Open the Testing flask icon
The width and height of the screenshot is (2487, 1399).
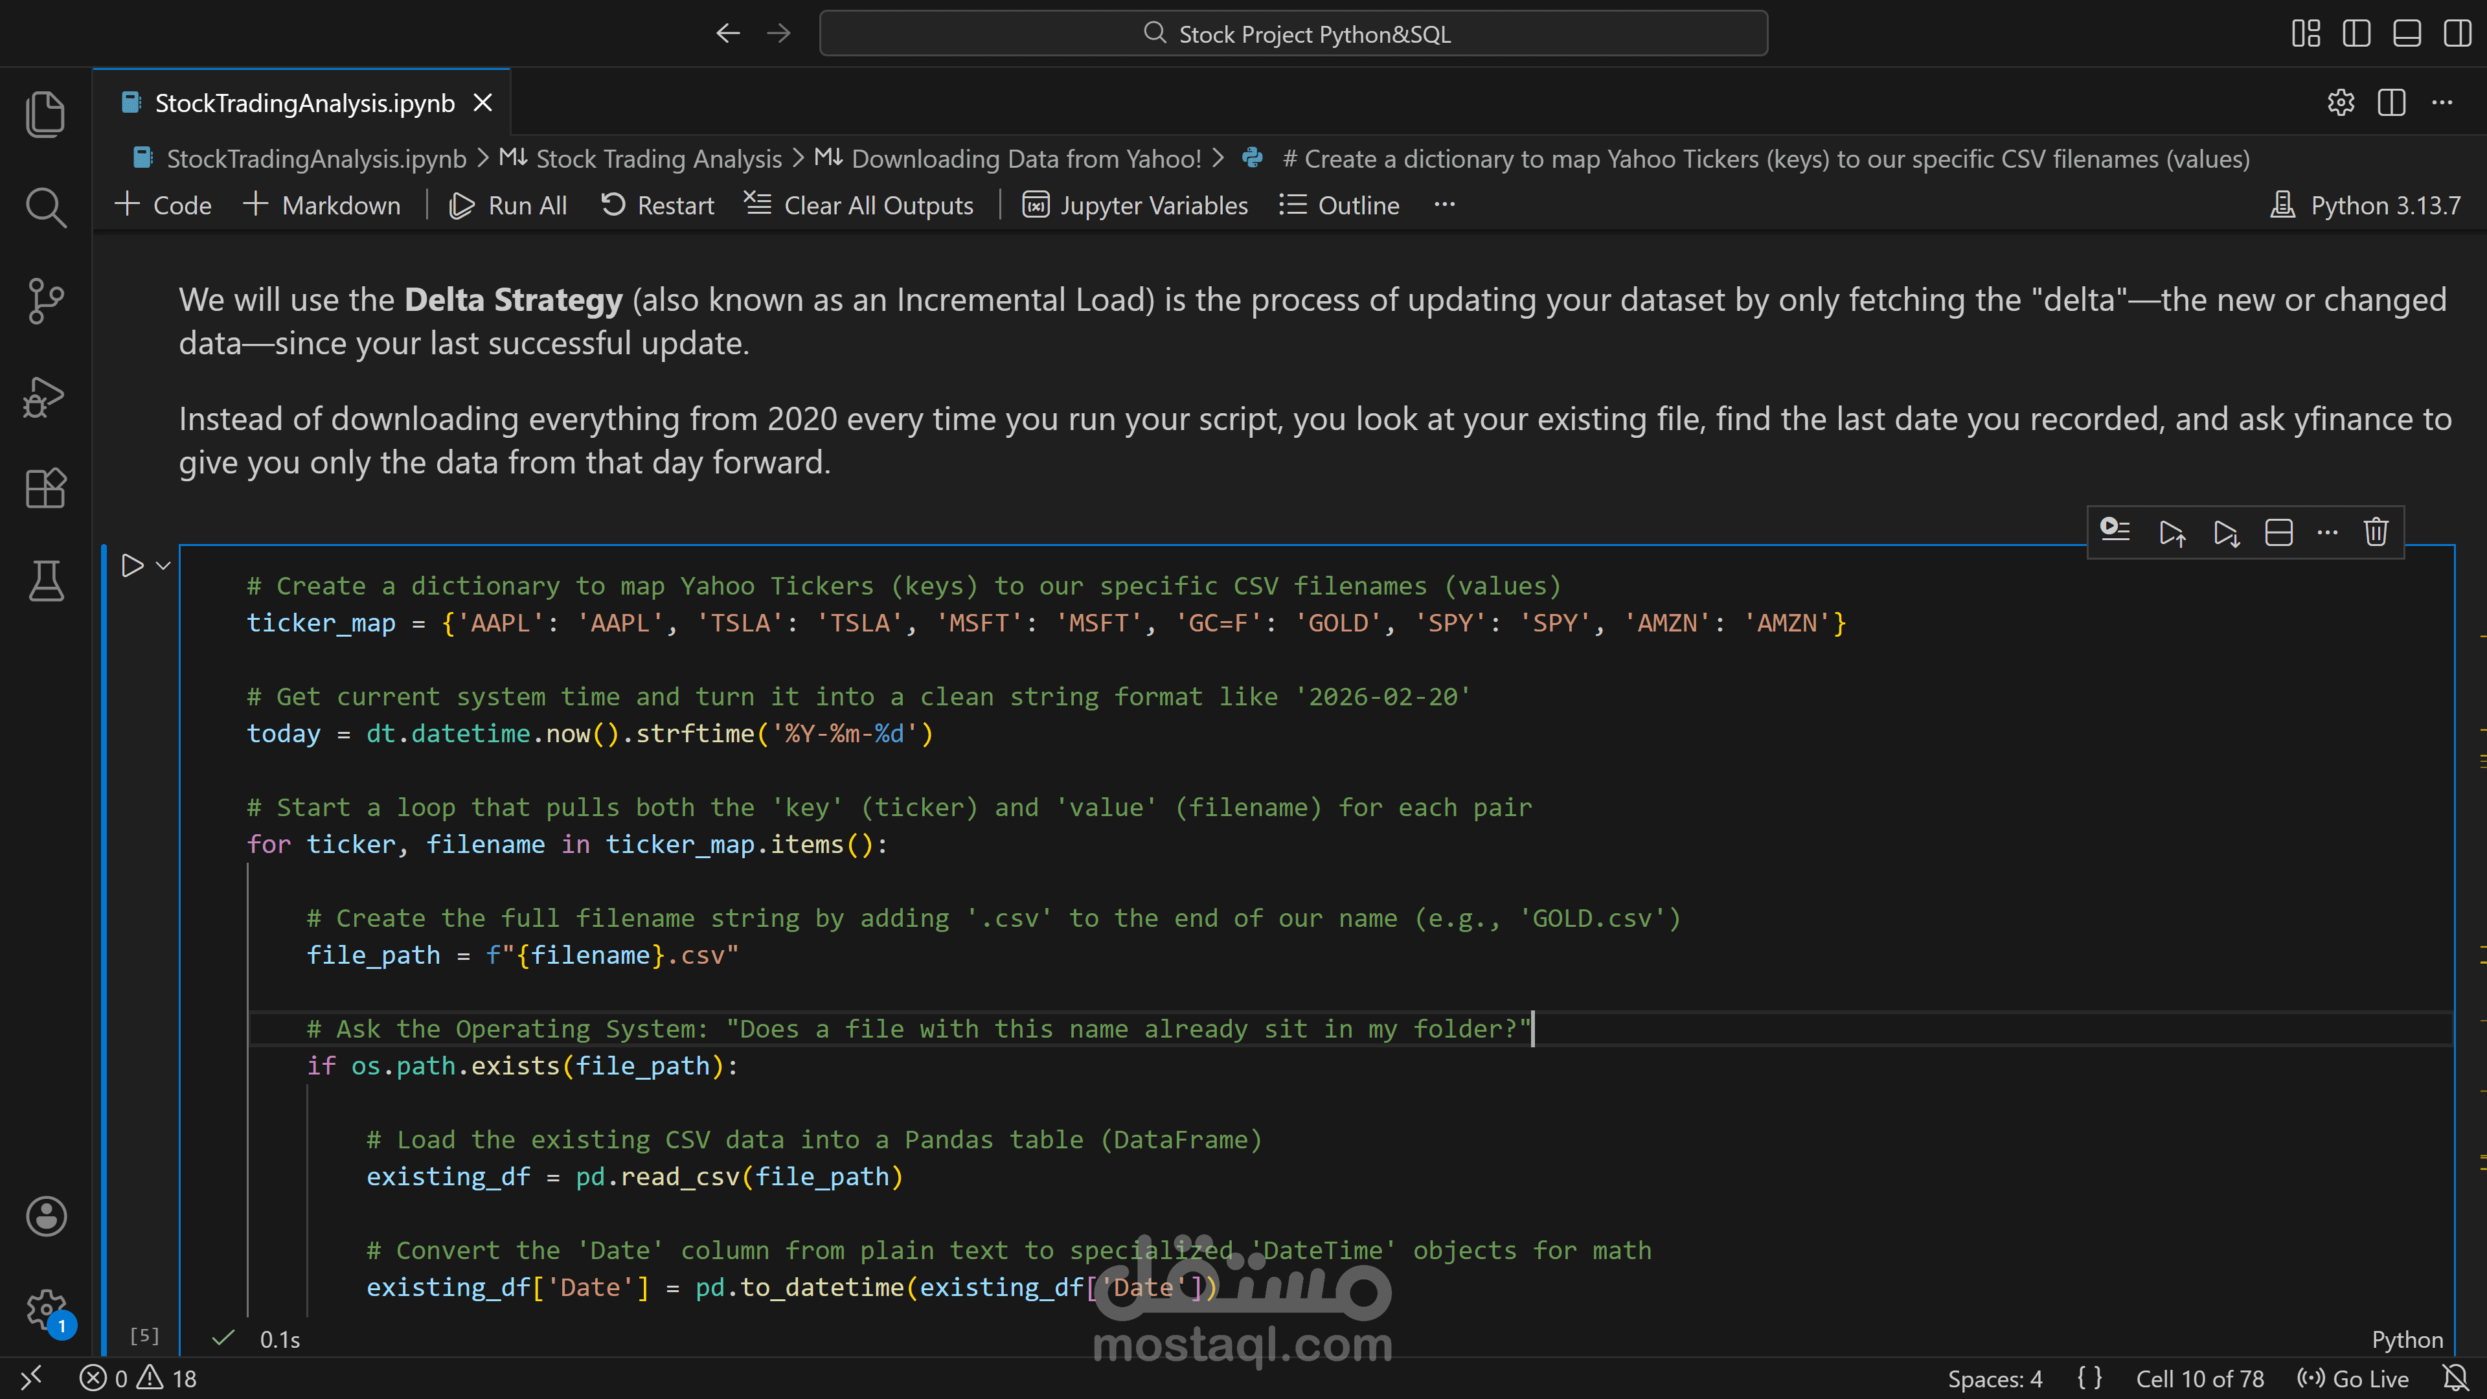(45, 581)
